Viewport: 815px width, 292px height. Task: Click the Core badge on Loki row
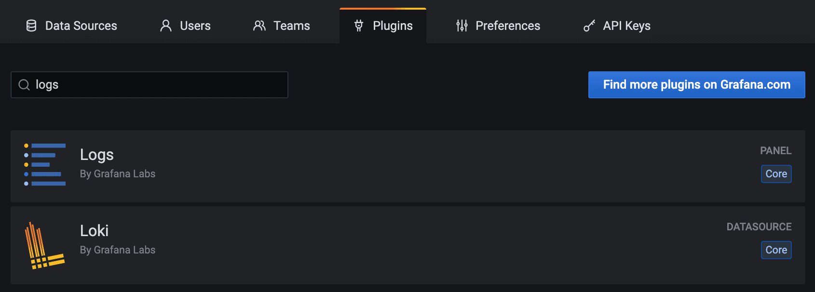click(776, 250)
